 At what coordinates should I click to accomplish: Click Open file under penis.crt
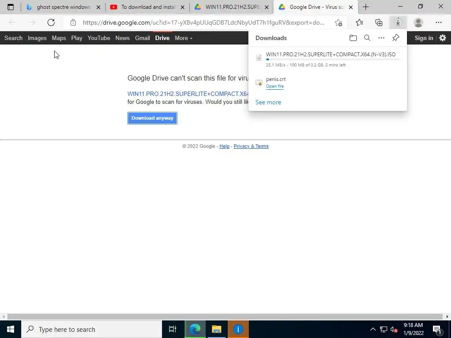pyautogui.click(x=275, y=86)
